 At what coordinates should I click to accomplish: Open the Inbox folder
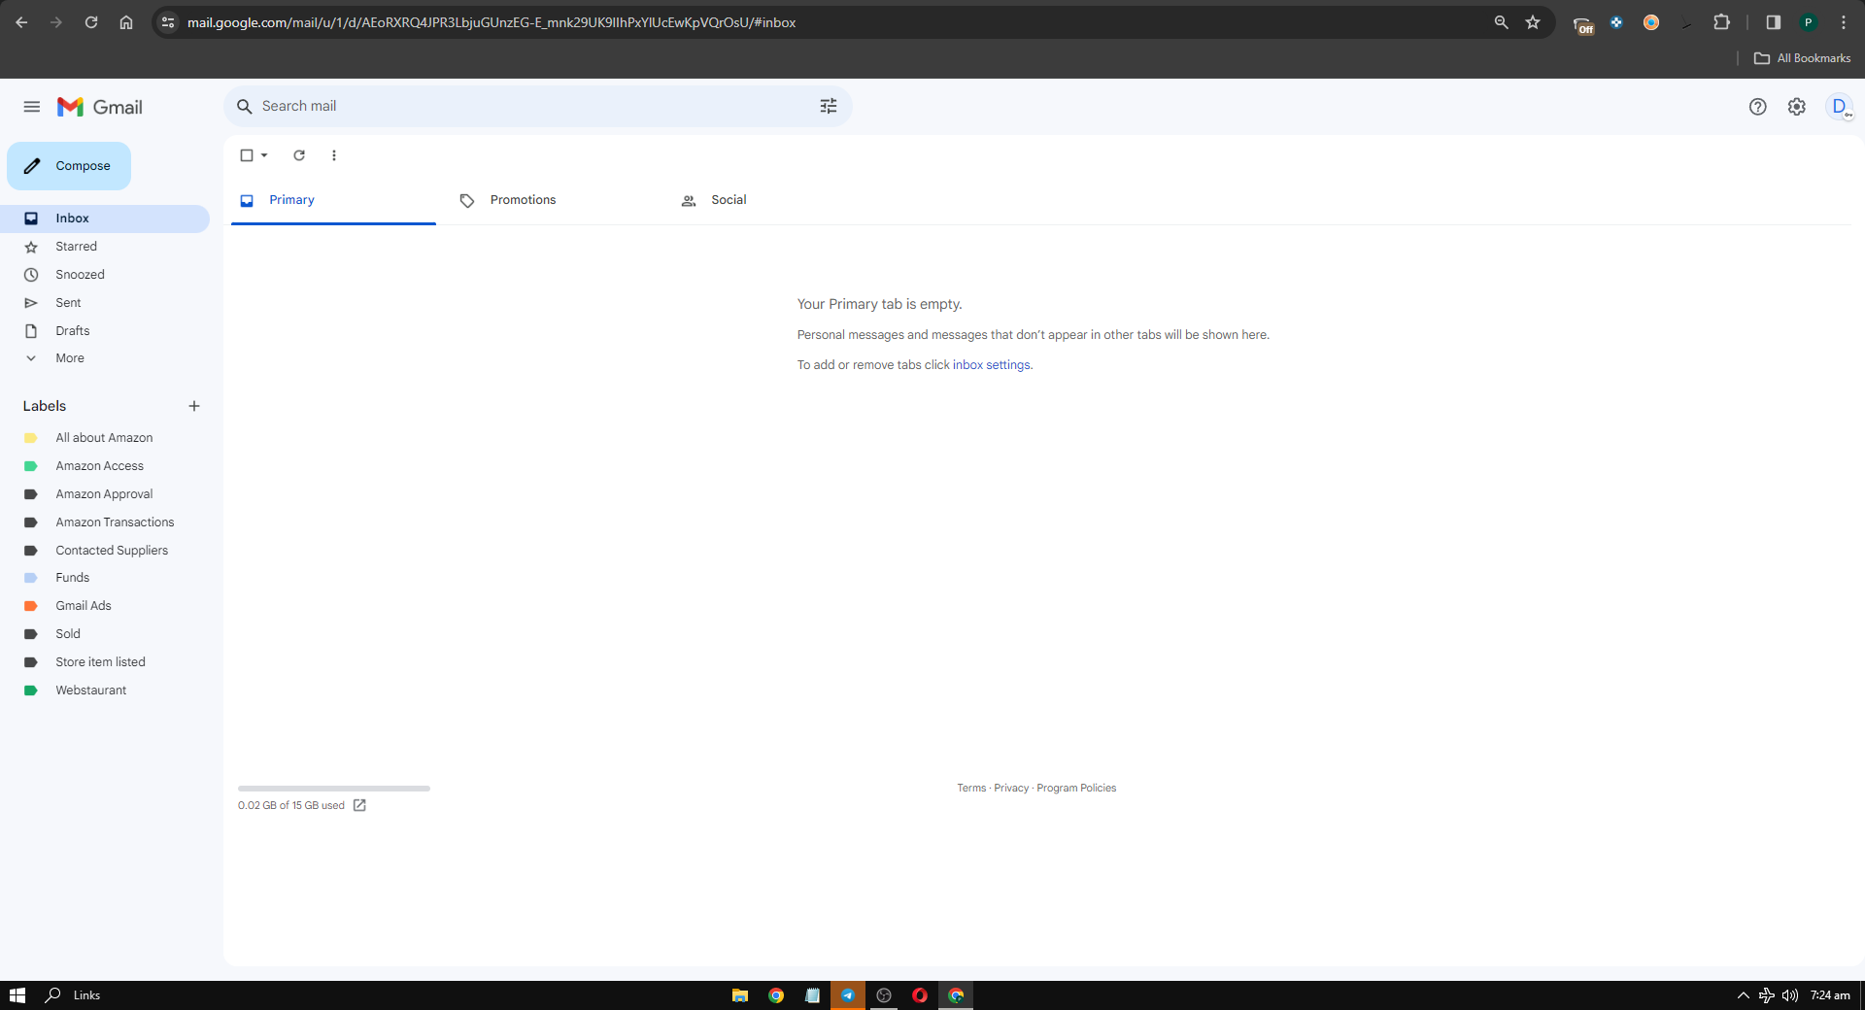105,219
